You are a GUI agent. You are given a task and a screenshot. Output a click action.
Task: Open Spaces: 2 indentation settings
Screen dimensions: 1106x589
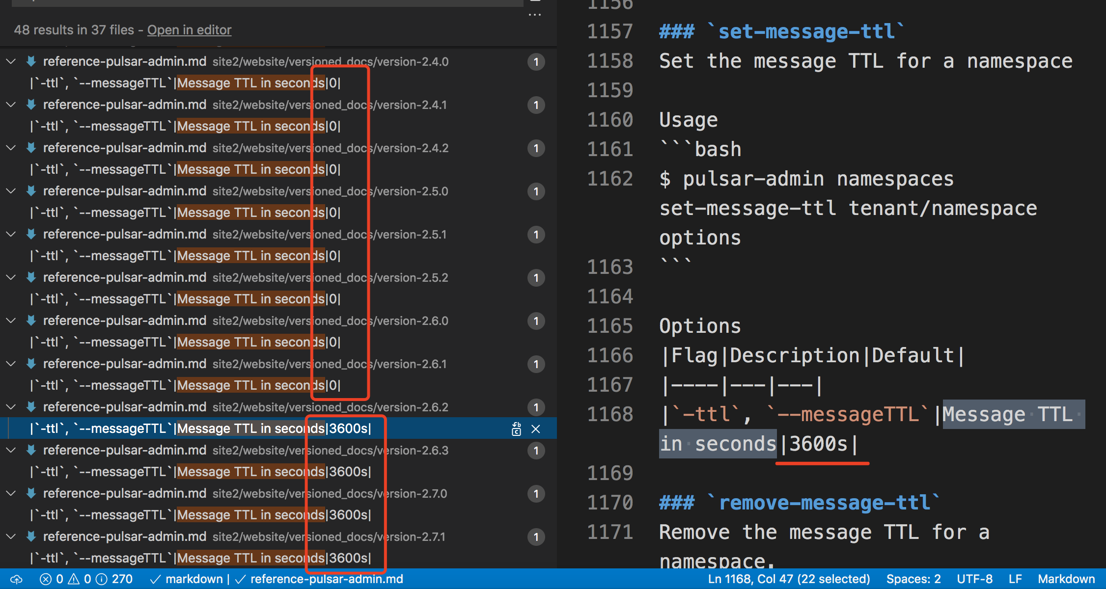(913, 579)
